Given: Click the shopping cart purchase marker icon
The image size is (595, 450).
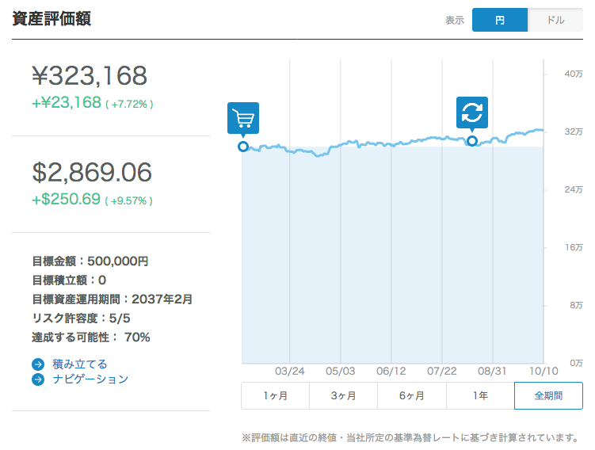Looking at the screenshot, I should coord(243,118).
